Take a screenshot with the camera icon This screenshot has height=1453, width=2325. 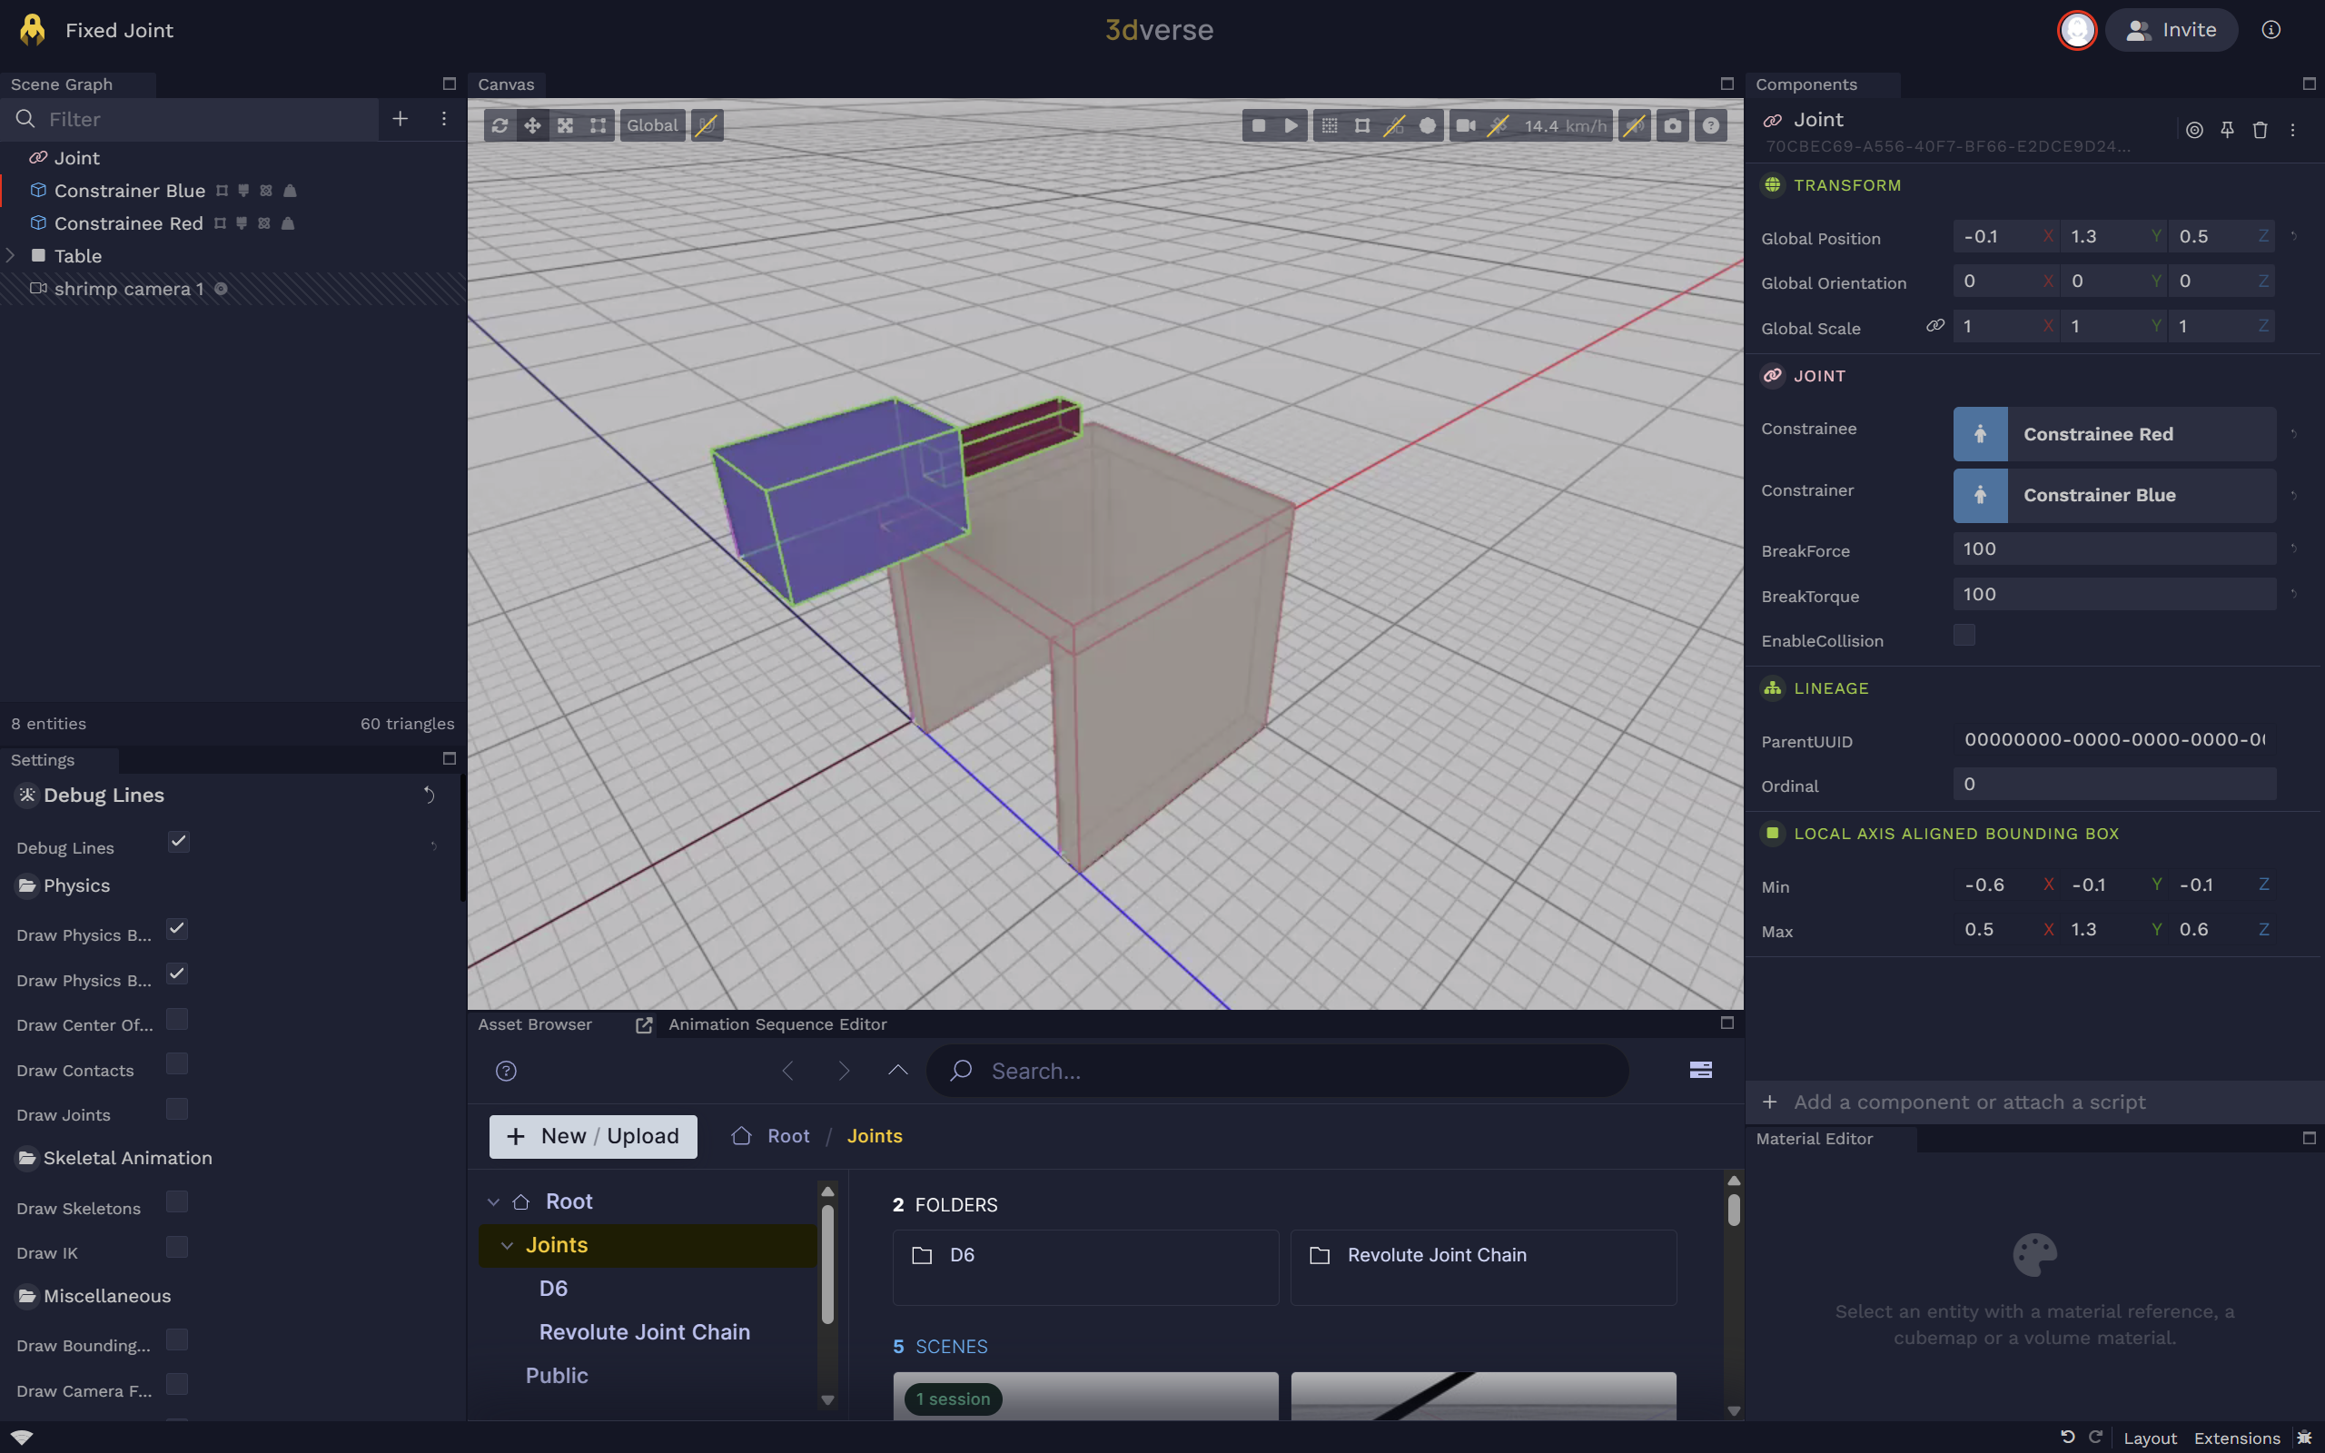pos(1673,125)
